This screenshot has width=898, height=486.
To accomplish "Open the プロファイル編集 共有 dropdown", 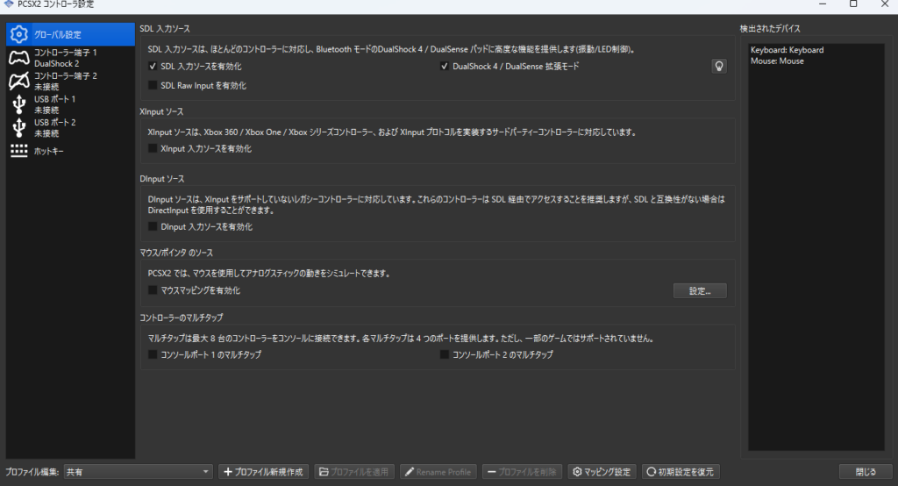I will point(138,472).
